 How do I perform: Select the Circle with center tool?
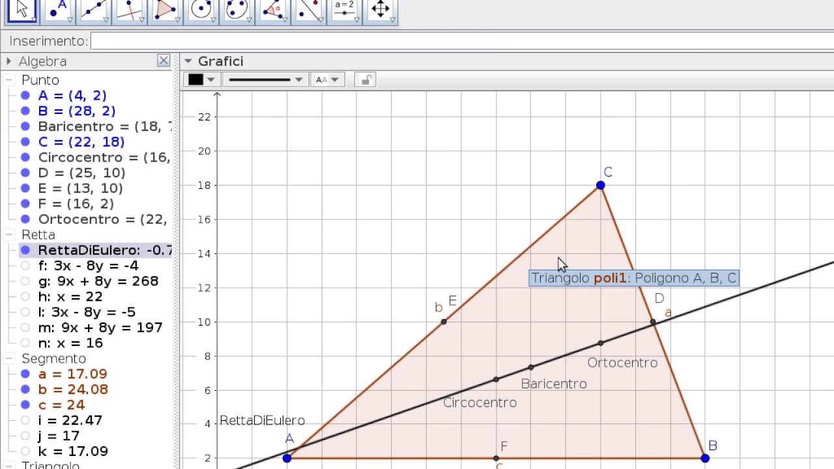point(201,9)
